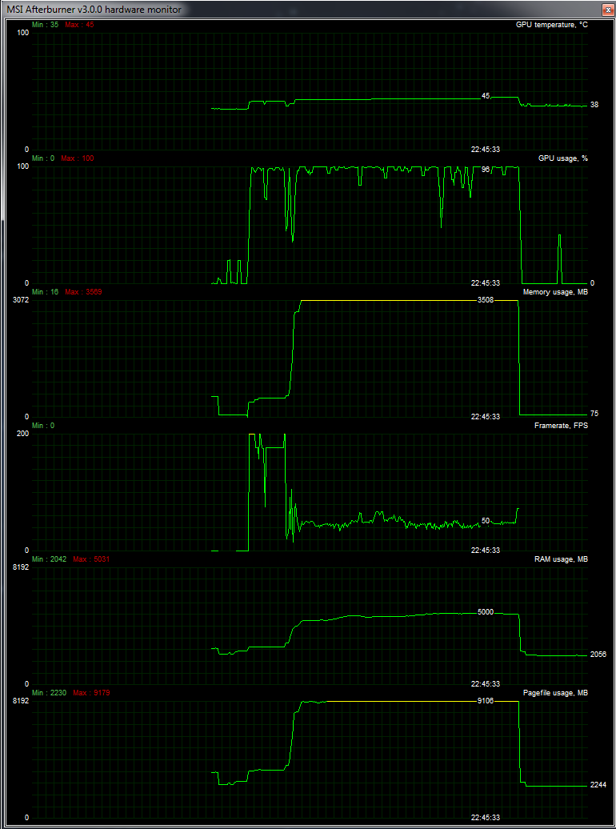The image size is (616, 829).
Task: Click the 22:45:33 marker in GPU temperature graph
Action: (485, 149)
